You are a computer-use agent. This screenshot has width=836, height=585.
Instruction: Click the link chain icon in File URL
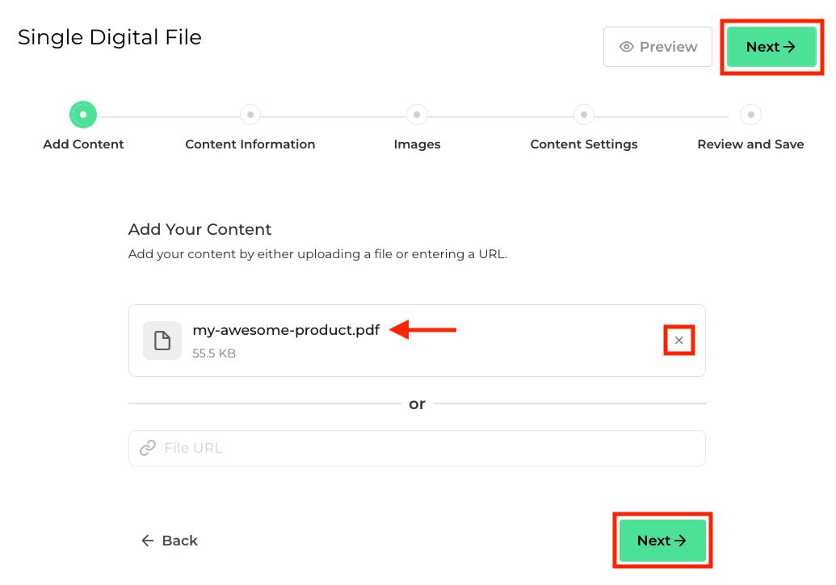click(x=148, y=448)
